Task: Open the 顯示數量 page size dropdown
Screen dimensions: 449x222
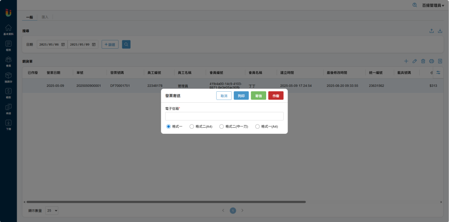Action: (52, 211)
